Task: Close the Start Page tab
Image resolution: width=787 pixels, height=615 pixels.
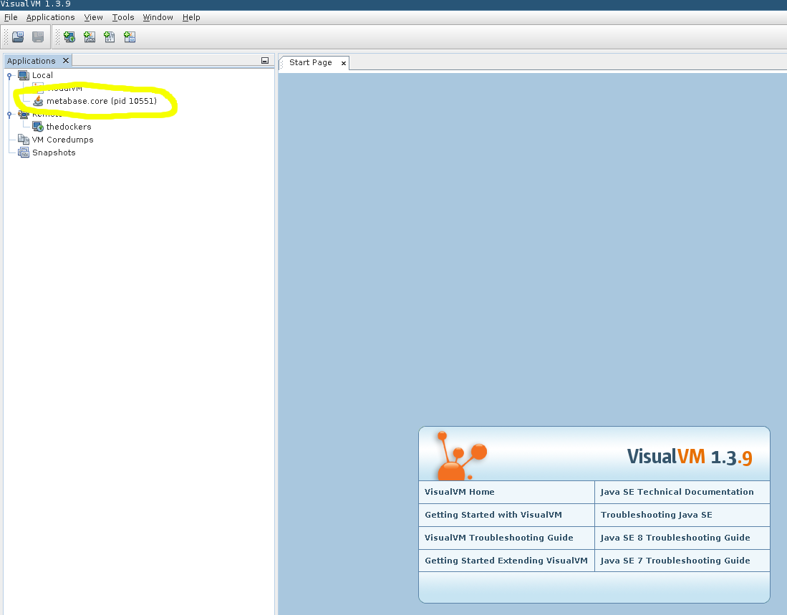Action: coord(344,63)
